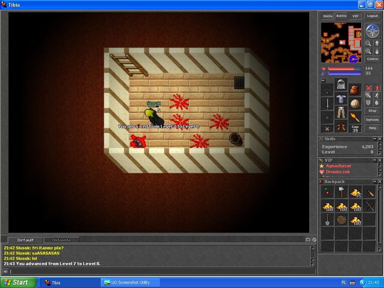
Task: Close the Skills panel
Action: [x=380, y=139]
